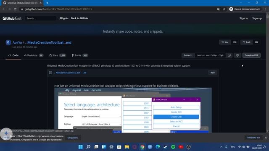Open Chrome's three-dot menu
269x151 pixels.
265,9
